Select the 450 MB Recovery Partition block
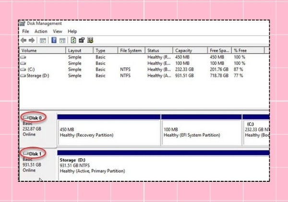Image resolution: width=288 pixels, height=202 pixels. tap(109, 130)
